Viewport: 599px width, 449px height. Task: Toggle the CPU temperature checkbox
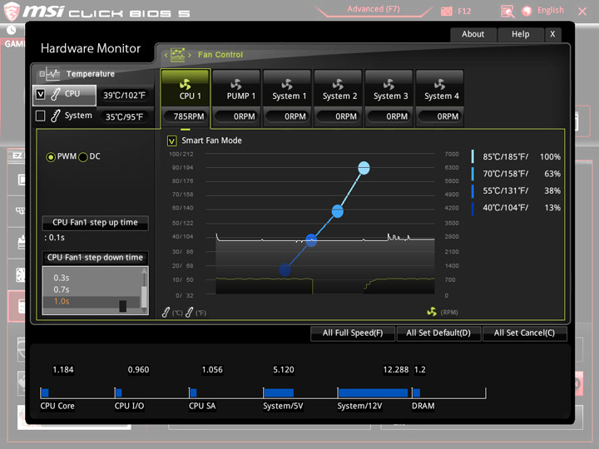click(x=41, y=94)
